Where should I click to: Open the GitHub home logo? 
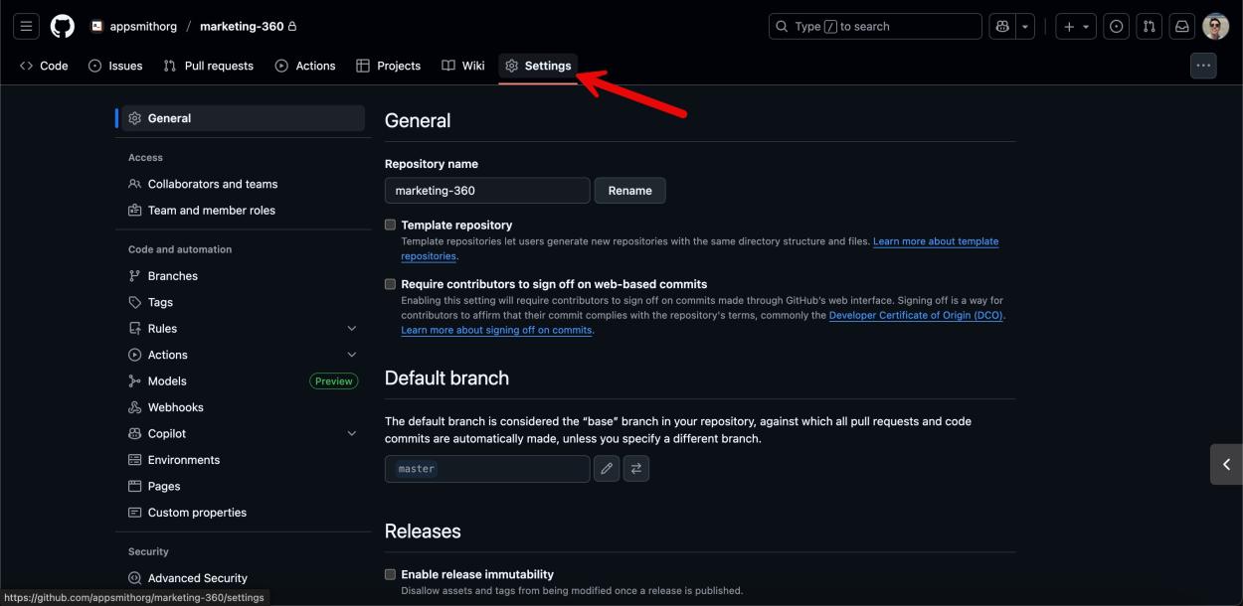click(x=62, y=26)
